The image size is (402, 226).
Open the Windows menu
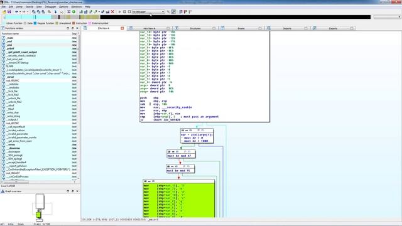77,7
